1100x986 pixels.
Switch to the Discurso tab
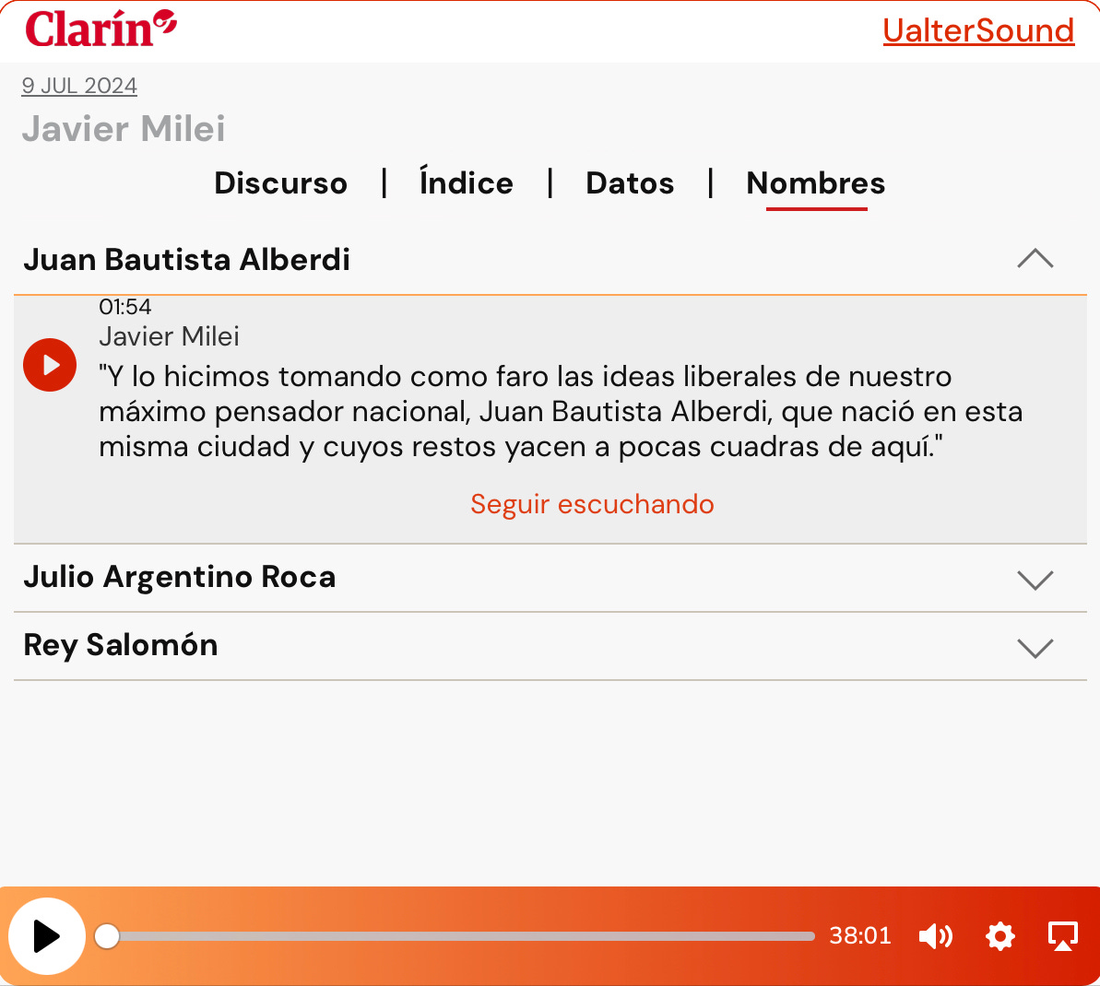(x=280, y=183)
